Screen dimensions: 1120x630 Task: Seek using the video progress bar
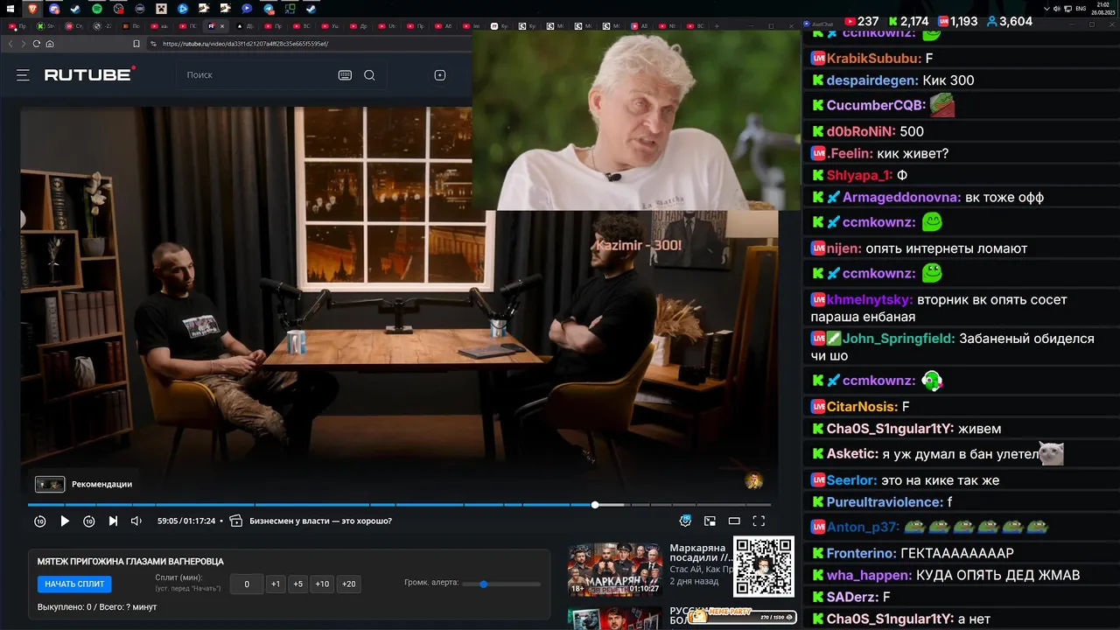pos(399,505)
